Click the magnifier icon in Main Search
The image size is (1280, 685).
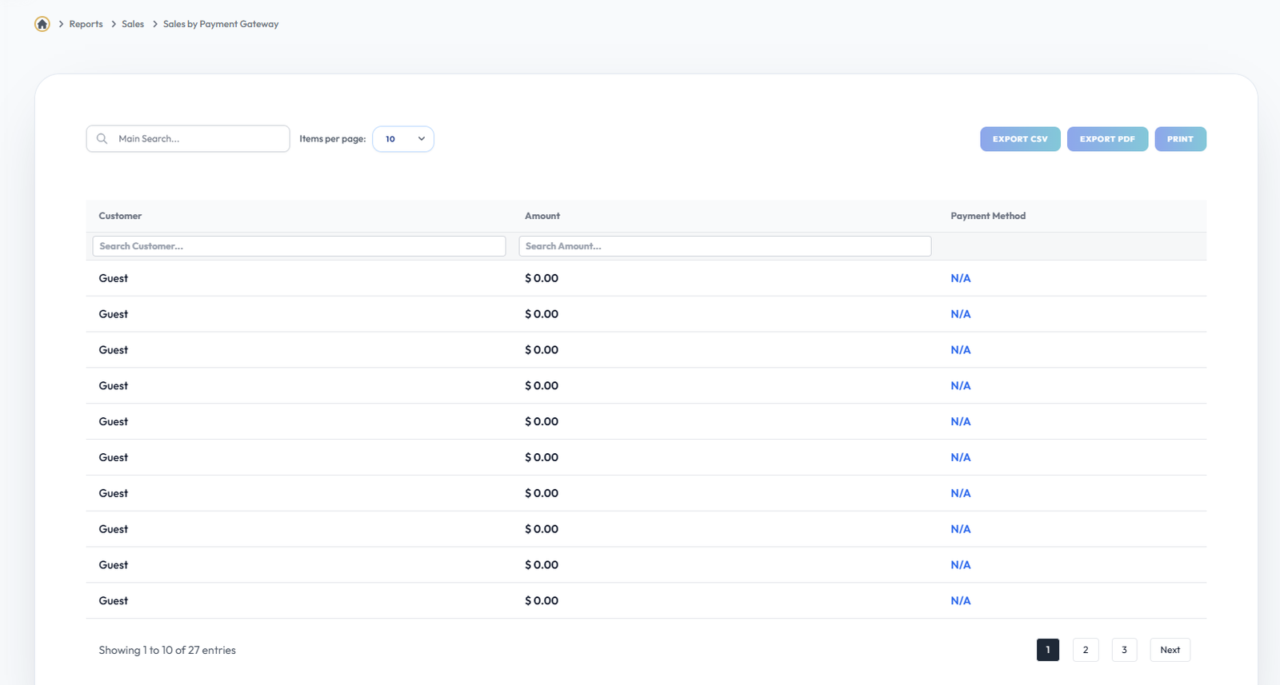click(102, 139)
